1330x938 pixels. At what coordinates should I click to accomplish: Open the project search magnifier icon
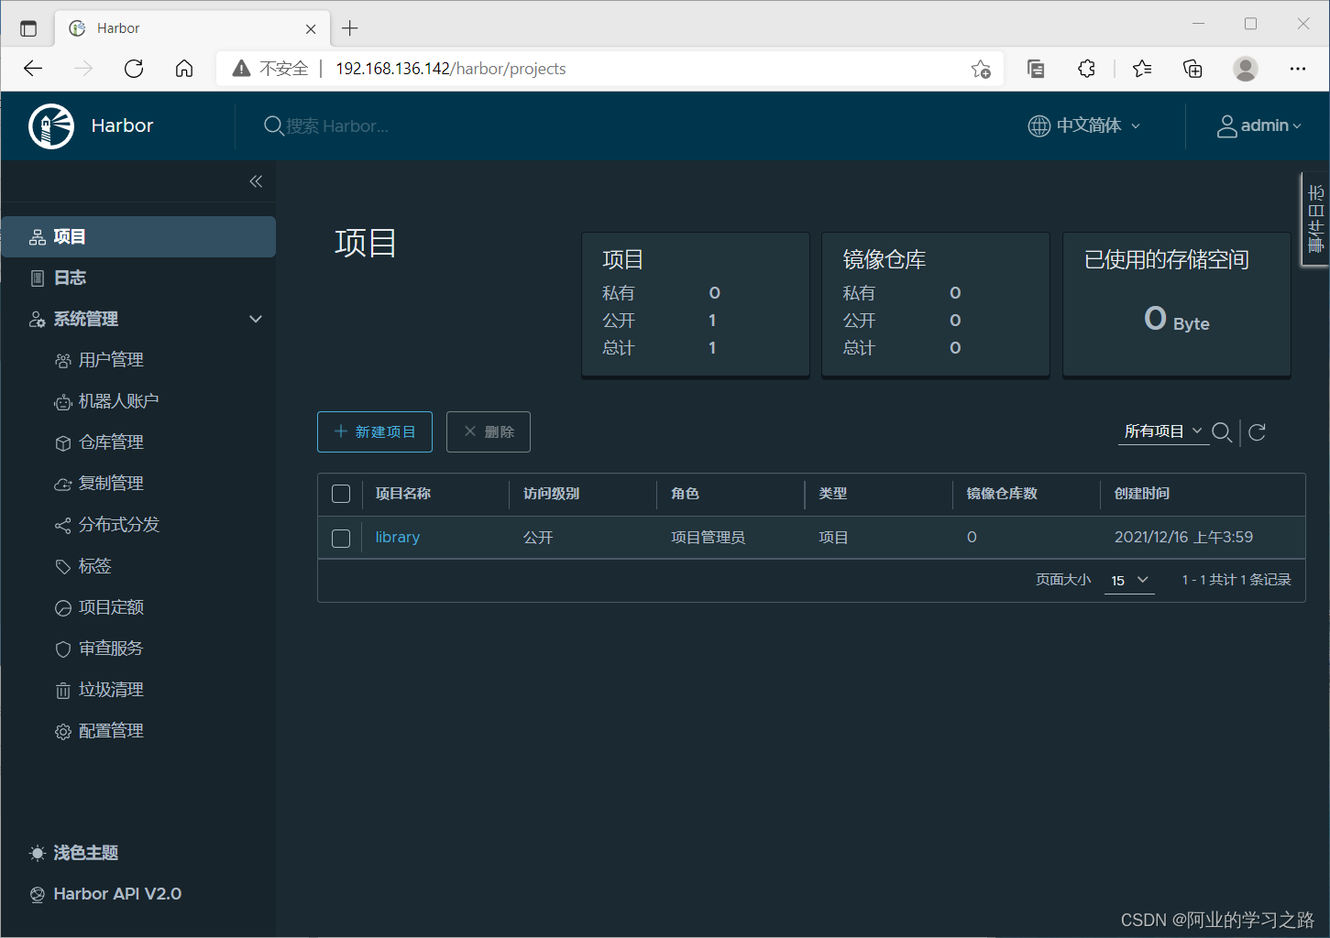(x=1223, y=431)
